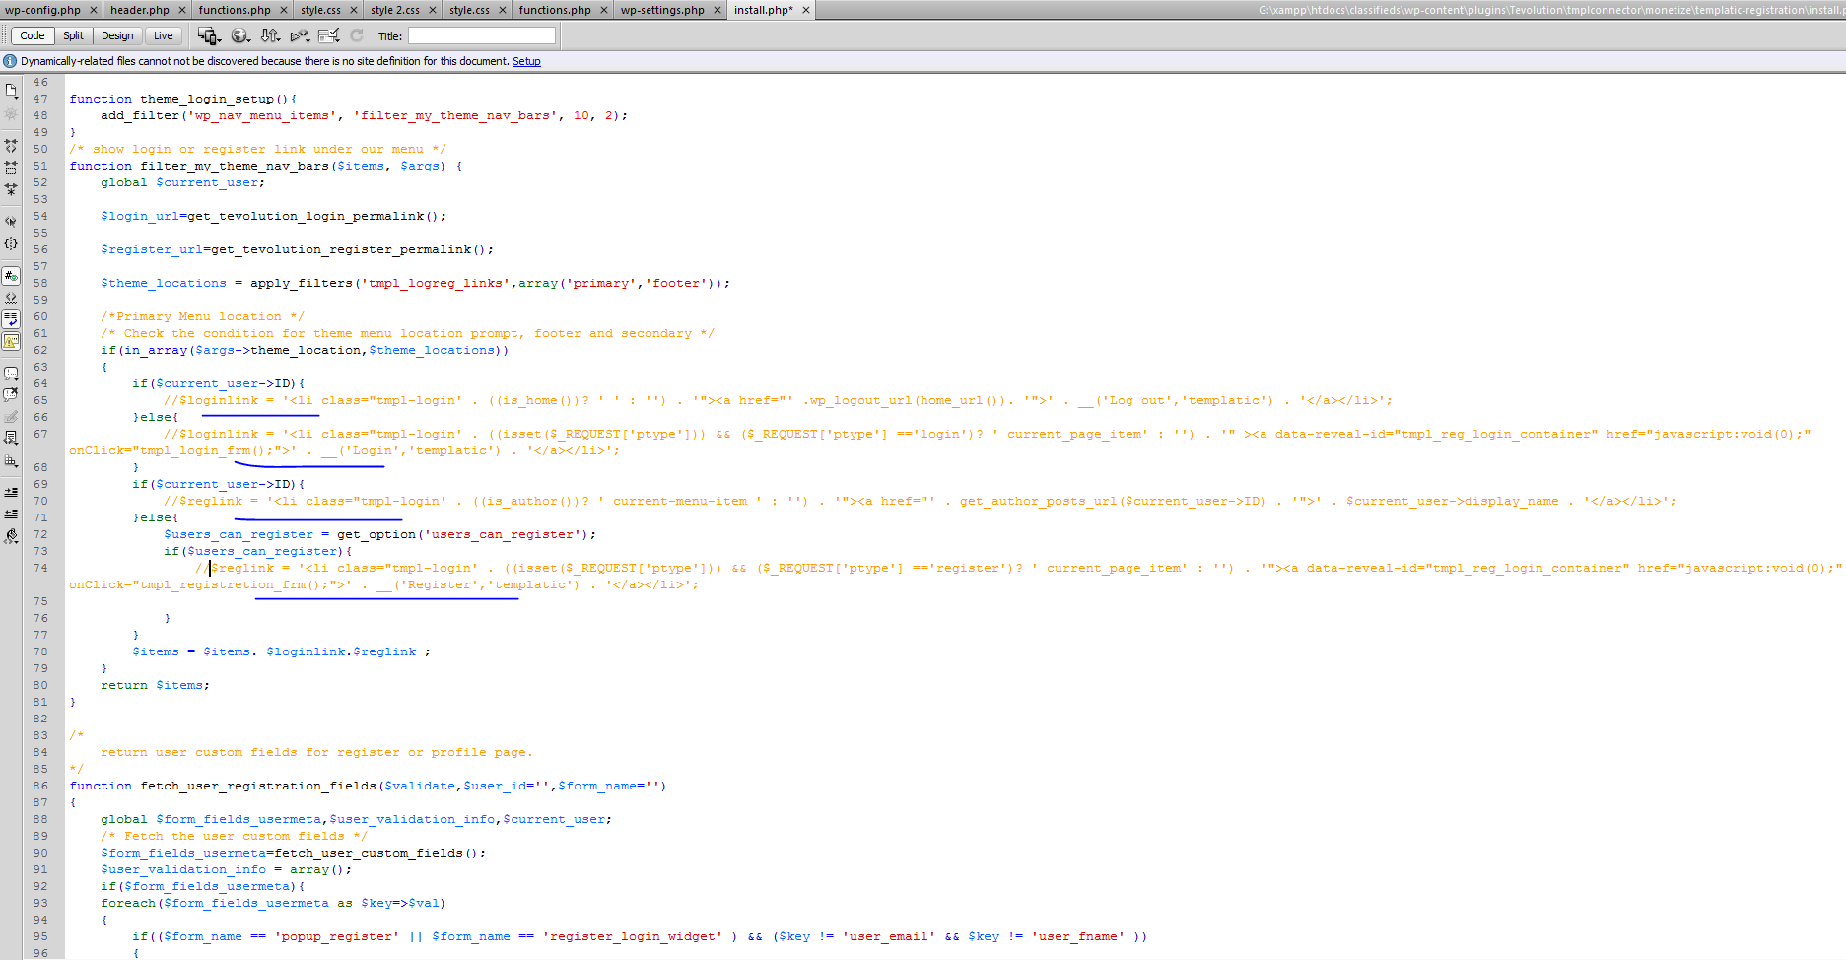The width and height of the screenshot is (1846, 960).
Task: Follow the Setup link in info bar
Action: [526, 61]
